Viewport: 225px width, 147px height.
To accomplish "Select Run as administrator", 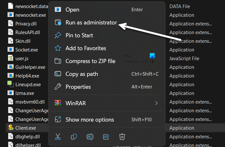I will tap(91, 23).
